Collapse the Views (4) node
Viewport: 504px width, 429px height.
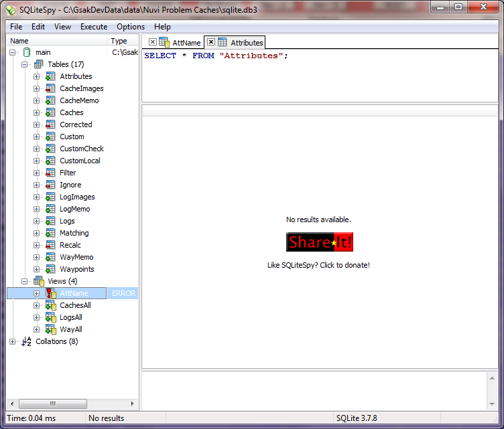coord(24,281)
